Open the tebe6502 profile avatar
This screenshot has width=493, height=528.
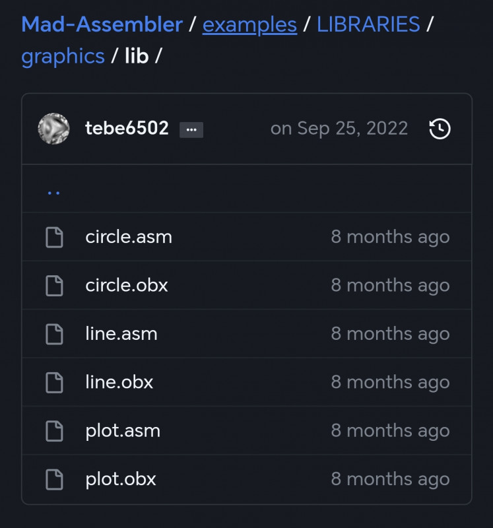point(54,129)
